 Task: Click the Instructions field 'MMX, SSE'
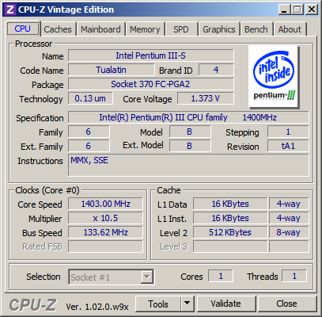[188, 165]
